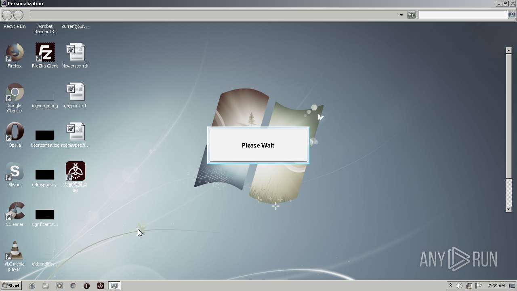The width and height of the screenshot is (517, 291).
Task: Select the gayporn.rtf document icon
Action: point(75,92)
